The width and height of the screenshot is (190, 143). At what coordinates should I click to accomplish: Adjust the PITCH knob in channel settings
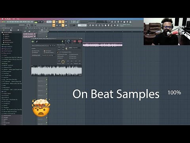(72, 41)
